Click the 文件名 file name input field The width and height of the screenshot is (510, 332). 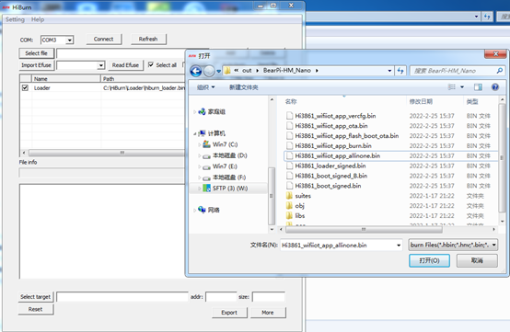click(x=338, y=246)
